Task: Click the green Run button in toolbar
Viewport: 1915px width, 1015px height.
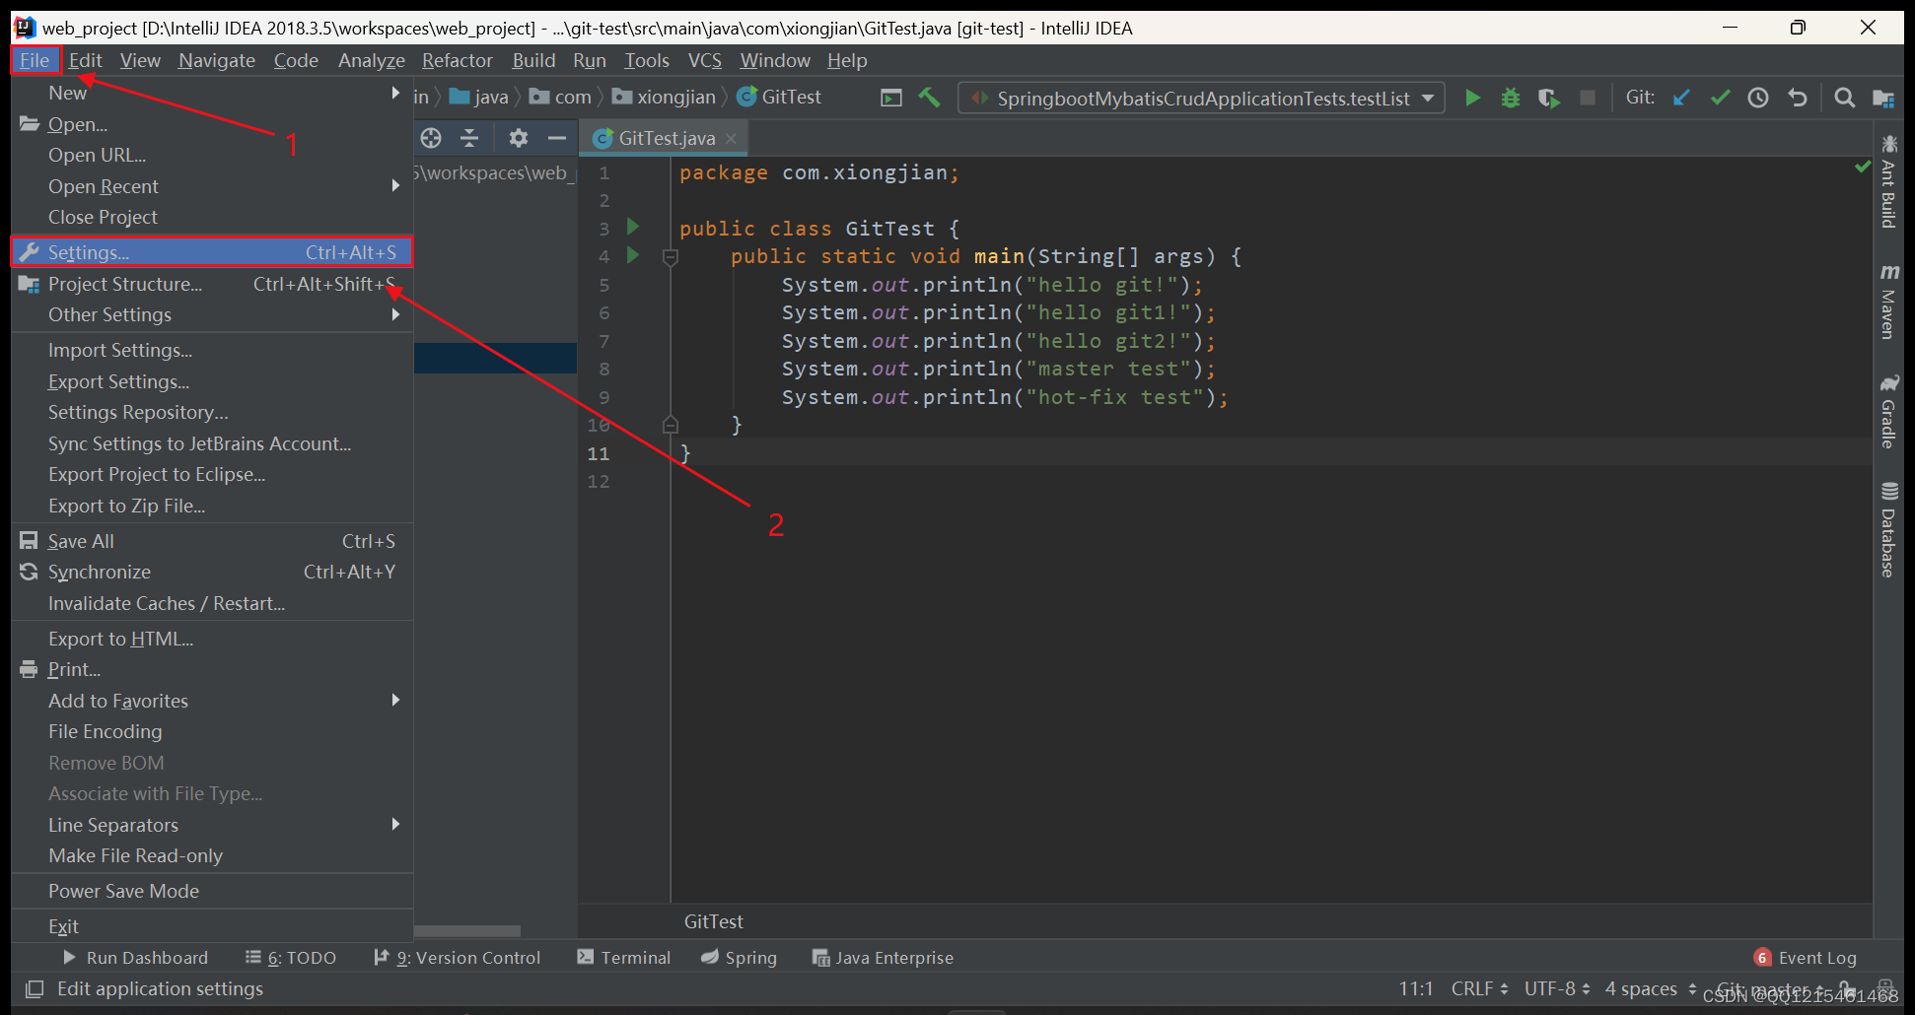Action: pyautogui.click(x=1472, y=98)
